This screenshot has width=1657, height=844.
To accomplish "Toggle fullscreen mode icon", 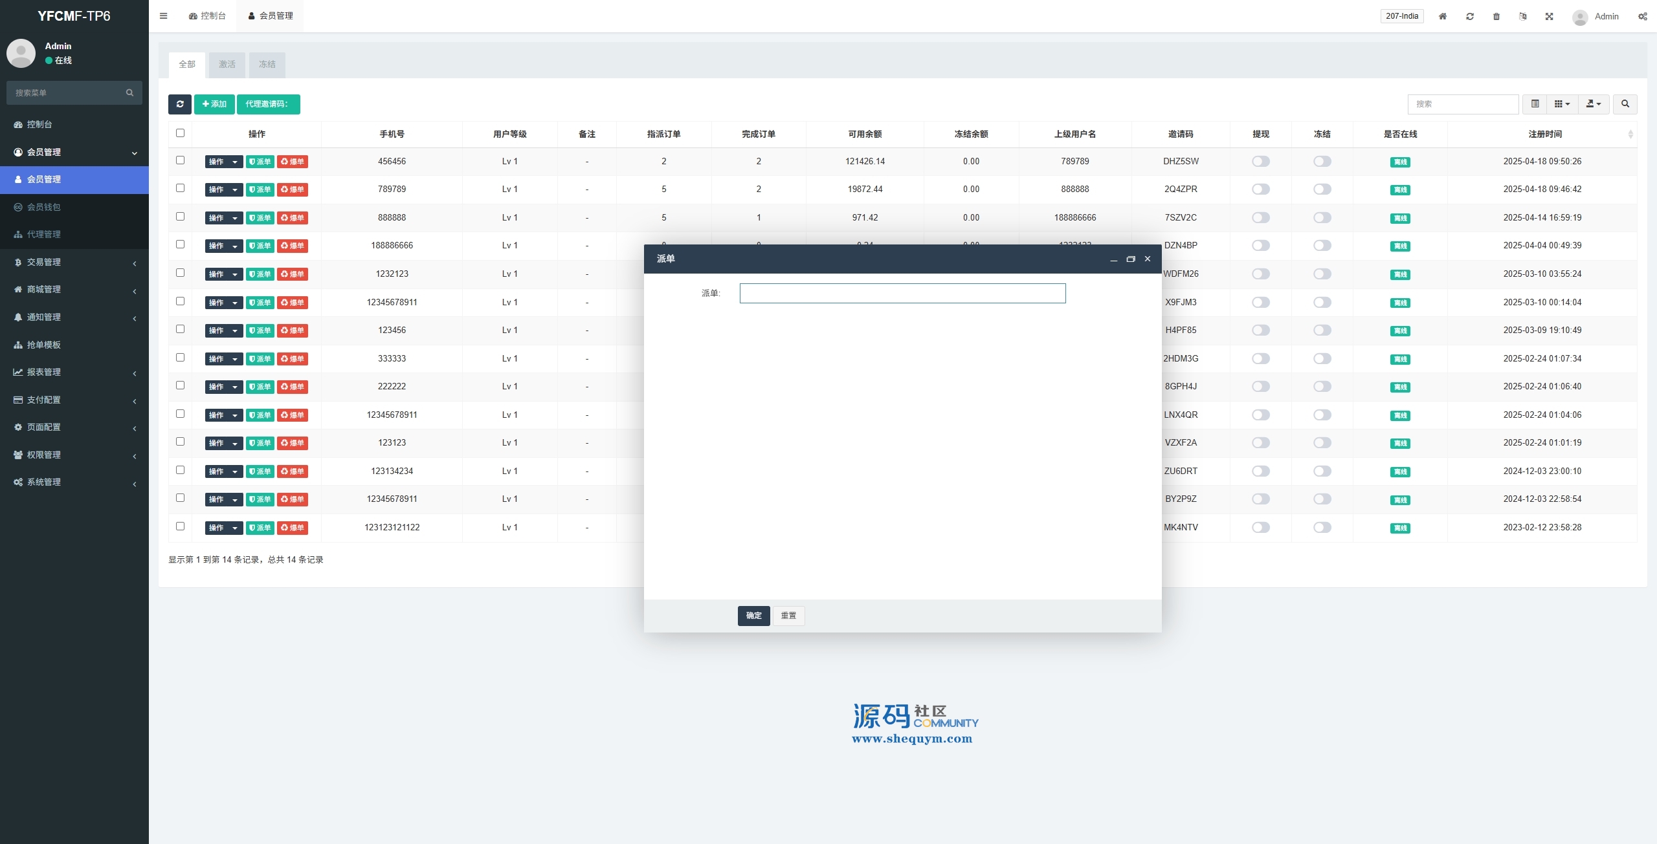I will click(1550, 16).
